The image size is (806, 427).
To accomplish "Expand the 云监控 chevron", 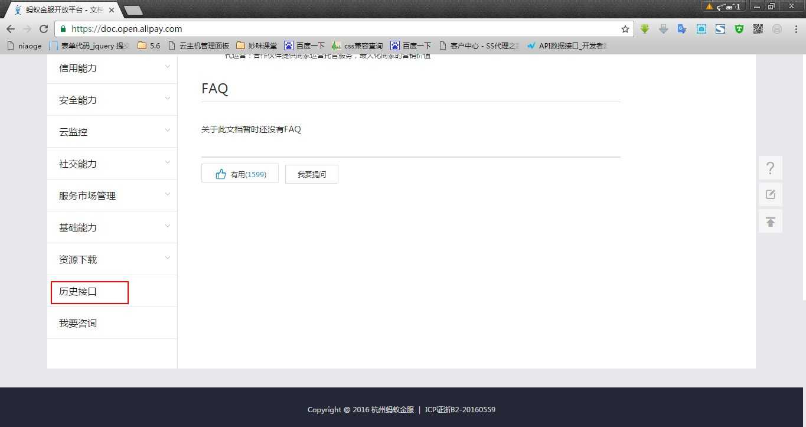I will [168, 131].
